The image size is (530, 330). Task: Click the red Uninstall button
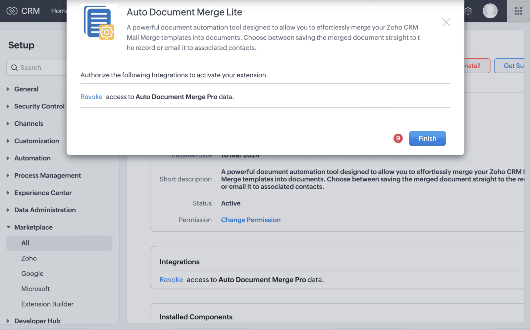coord(477,66)
